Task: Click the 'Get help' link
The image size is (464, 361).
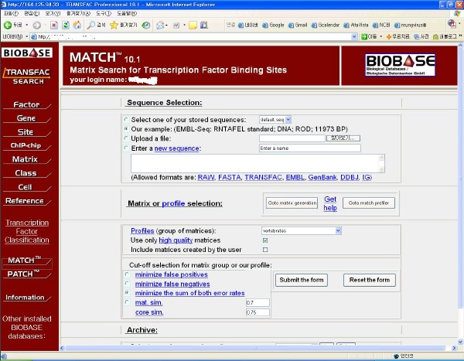Action: pos(330,203)
